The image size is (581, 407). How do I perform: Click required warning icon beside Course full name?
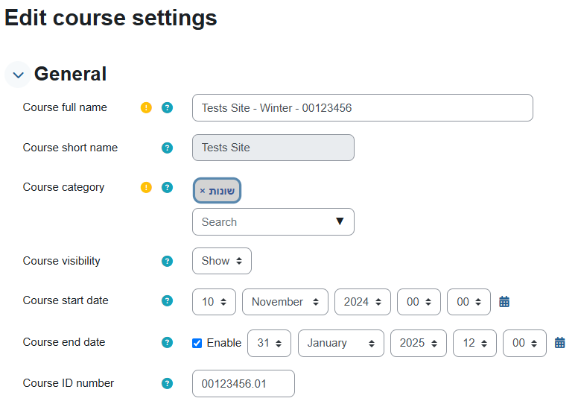point(146,108)
